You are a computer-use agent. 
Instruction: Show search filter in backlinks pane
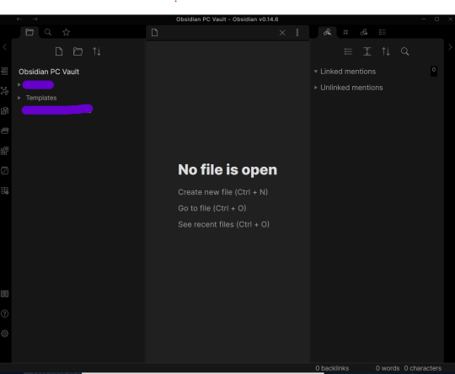pyautogui.click(x=404, y=51)
